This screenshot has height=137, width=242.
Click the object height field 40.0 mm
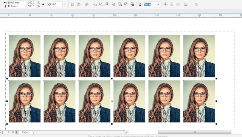click(17, 6)
